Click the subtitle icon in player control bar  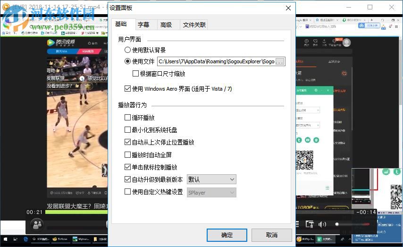[310, 224]
